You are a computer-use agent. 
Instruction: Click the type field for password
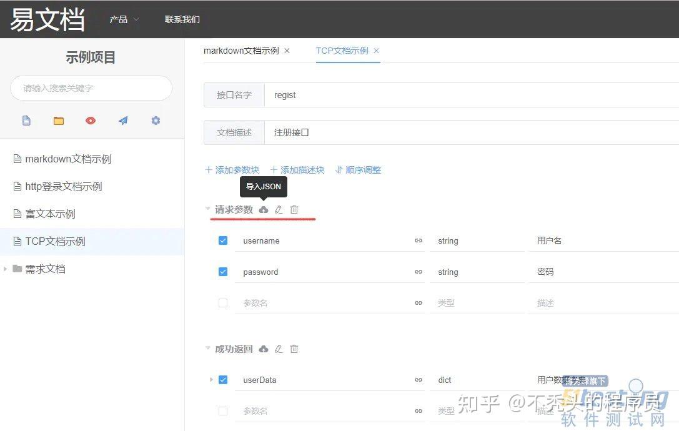pyautogui.click(x=477, y=272)
